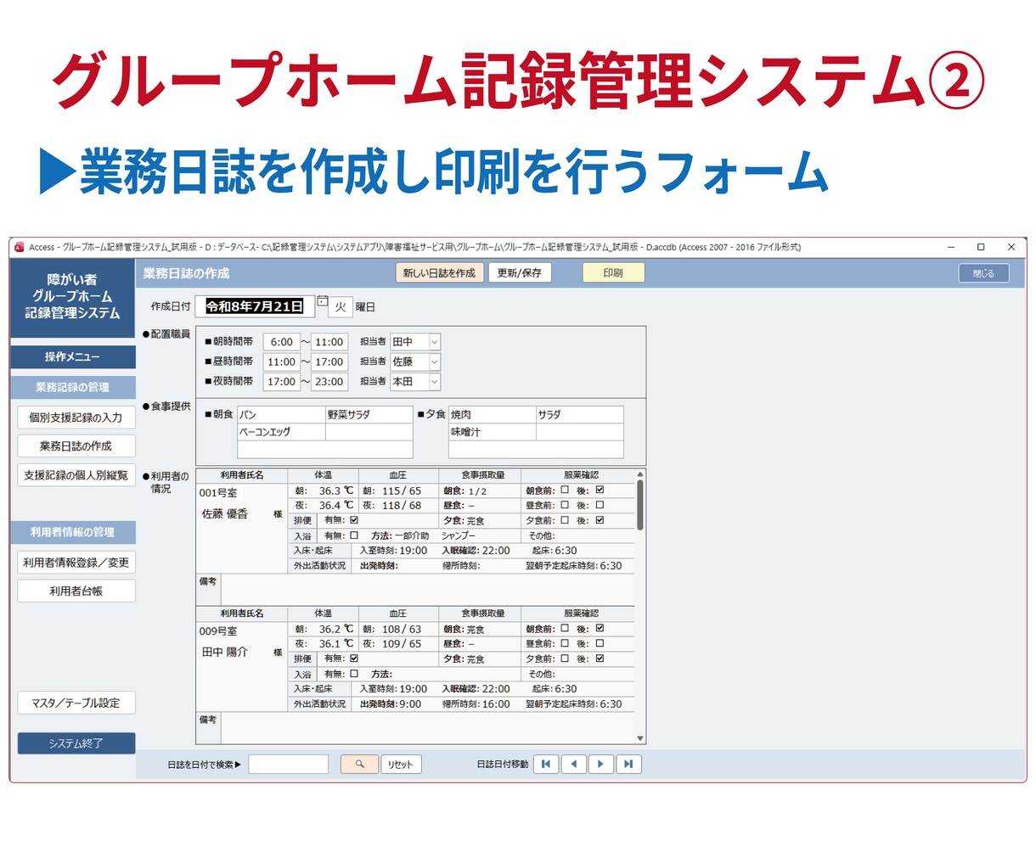Toggle 朝食 後 checkbox for 佐藤 優香
Viewport: 1036px width, 863px height.
pyautogui.click(x=600, y=490)
